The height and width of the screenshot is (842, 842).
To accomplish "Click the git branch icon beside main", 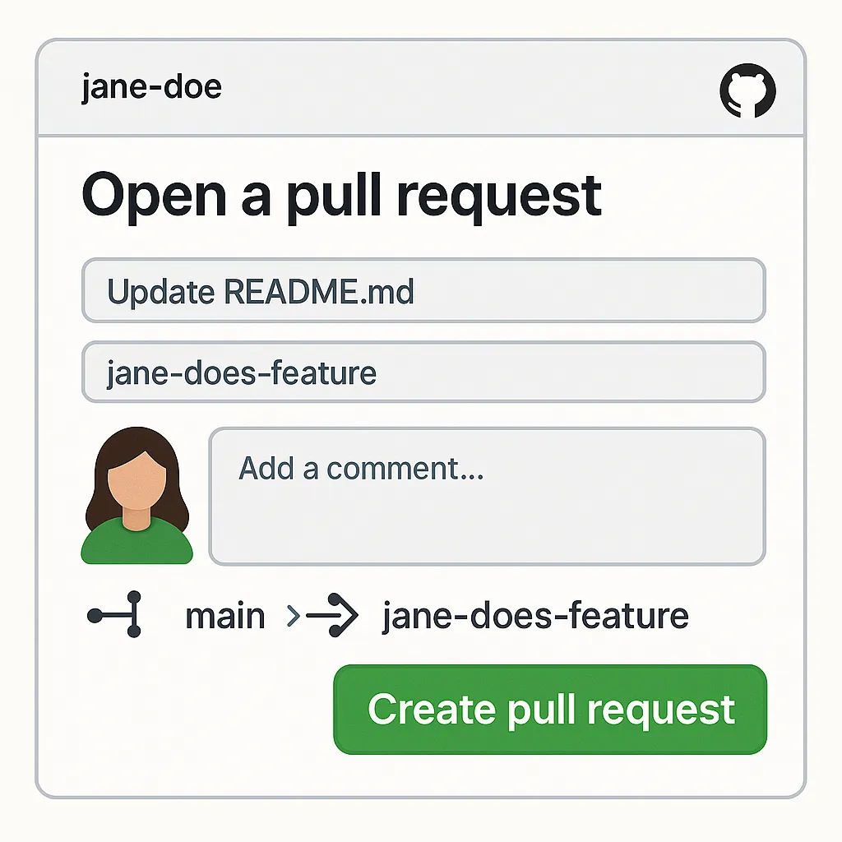I will [116, 615].
